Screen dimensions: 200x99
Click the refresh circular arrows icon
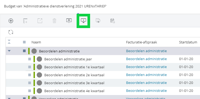(11, 32)
